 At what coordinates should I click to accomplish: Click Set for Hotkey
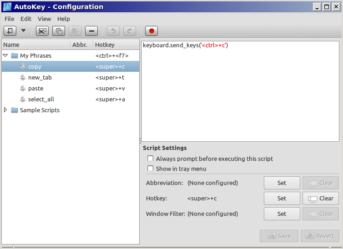[282, 198]
